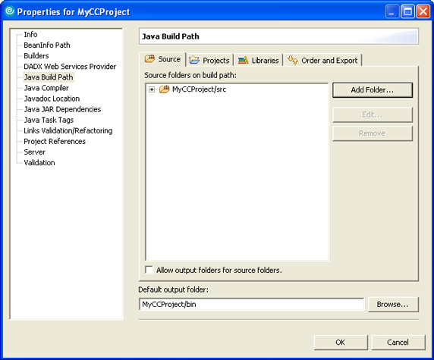434x360 pixels.
Task: Expand the MyCCProject/src tree node
Action: point(152,89)
